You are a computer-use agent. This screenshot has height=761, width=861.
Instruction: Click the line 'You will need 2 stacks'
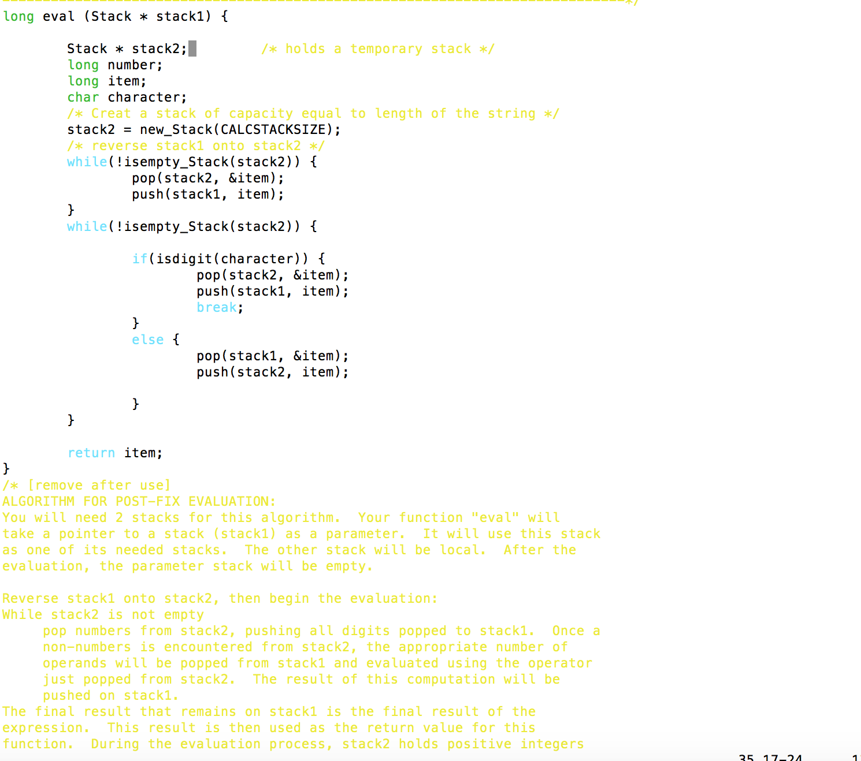click(x=281, y=518)
